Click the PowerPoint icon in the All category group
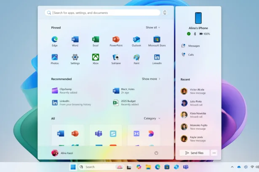Viewport: 259px width, 172px height. click(75, 133)
